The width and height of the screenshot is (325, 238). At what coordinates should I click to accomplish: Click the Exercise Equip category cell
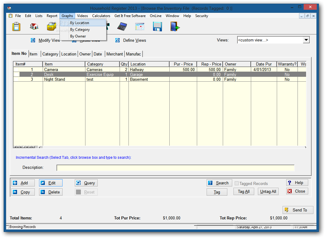(x=103, y=74)
